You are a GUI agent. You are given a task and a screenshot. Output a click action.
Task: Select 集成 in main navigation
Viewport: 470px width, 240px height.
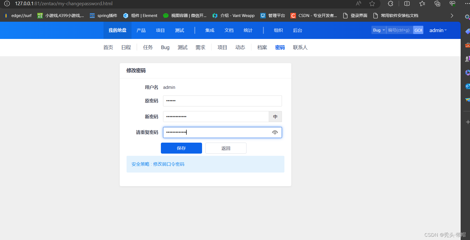[210, 30]
